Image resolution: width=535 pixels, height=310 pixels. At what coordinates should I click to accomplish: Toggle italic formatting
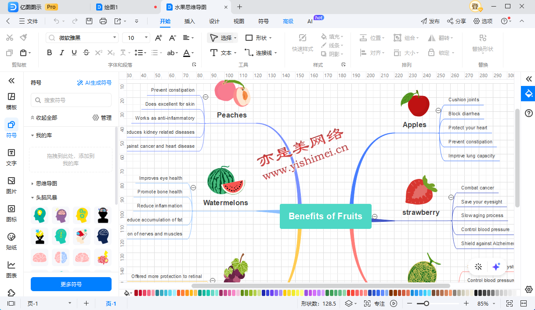pos(61,53)
